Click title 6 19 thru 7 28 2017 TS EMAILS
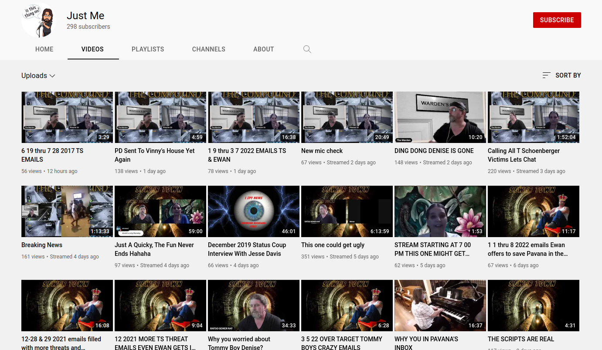 coord(52,155)
